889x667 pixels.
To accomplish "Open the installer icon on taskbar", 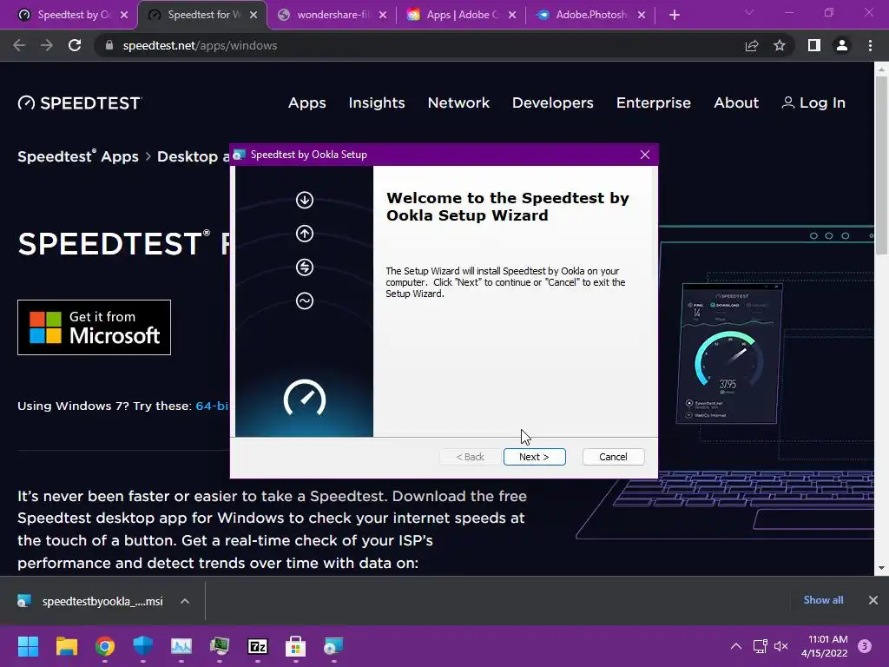I will pyautogui.click(x=333, y=646).
